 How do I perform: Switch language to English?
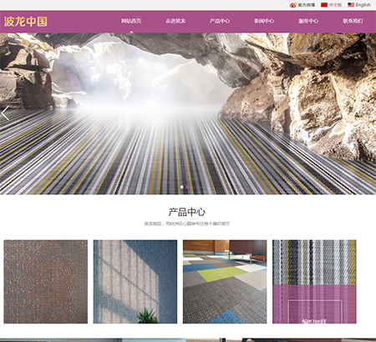pos(363,5)
